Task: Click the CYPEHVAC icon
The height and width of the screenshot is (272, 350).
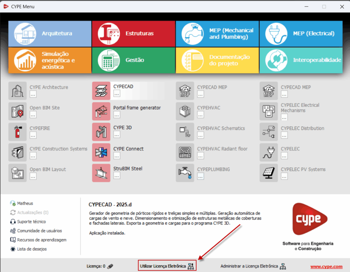Action: (x=185, y=111)
